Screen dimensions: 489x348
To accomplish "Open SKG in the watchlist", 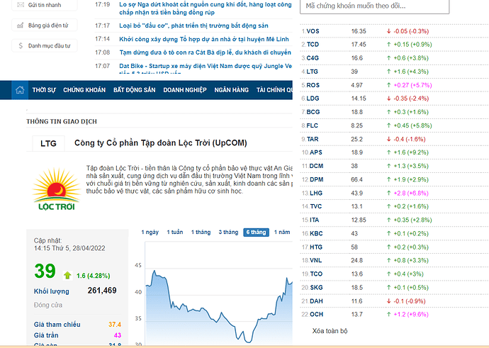I will click(x=316, y=288).
